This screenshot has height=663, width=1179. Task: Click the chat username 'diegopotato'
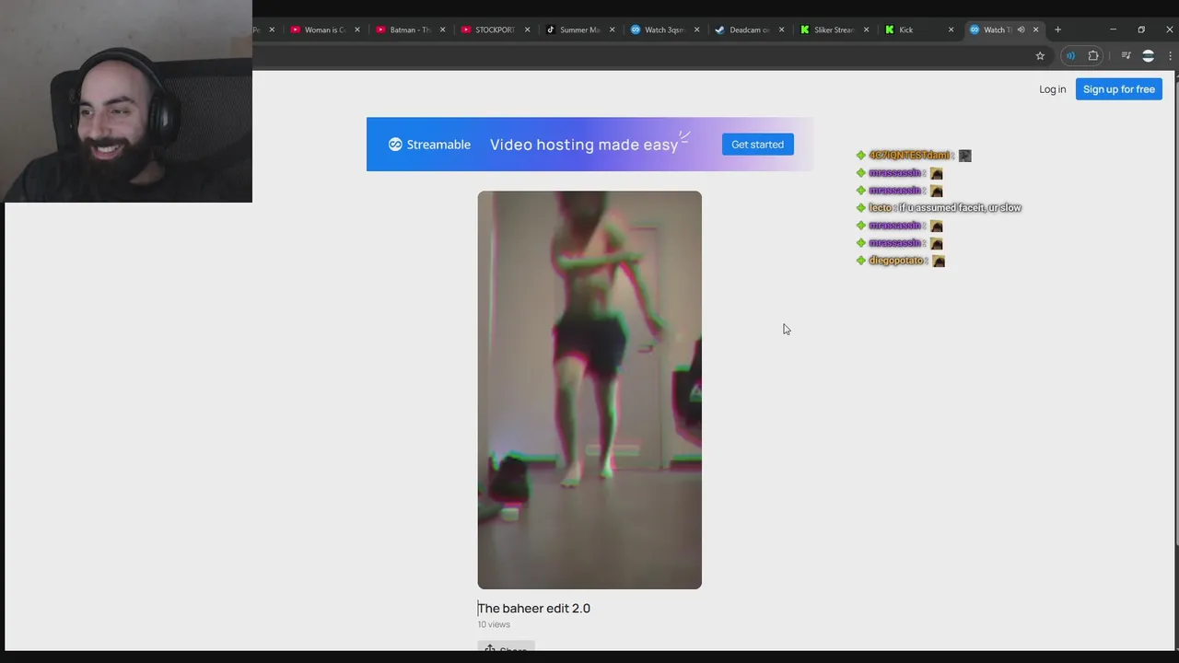click(895, 261)
